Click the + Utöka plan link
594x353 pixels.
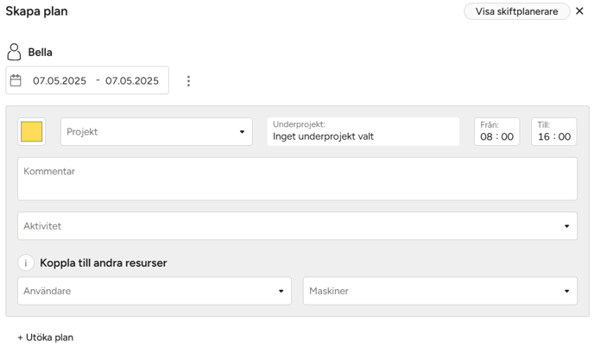[x=46, y=337]
